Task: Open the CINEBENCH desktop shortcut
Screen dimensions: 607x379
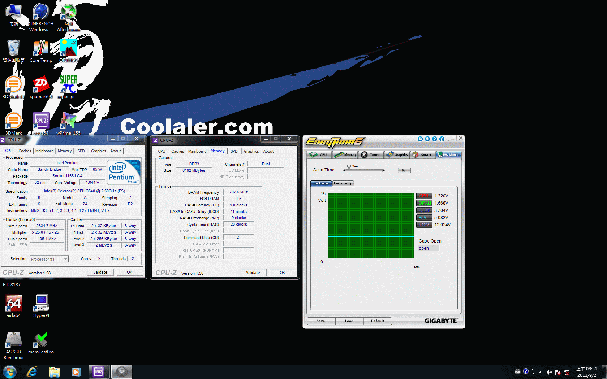Action: pos(41,17)
